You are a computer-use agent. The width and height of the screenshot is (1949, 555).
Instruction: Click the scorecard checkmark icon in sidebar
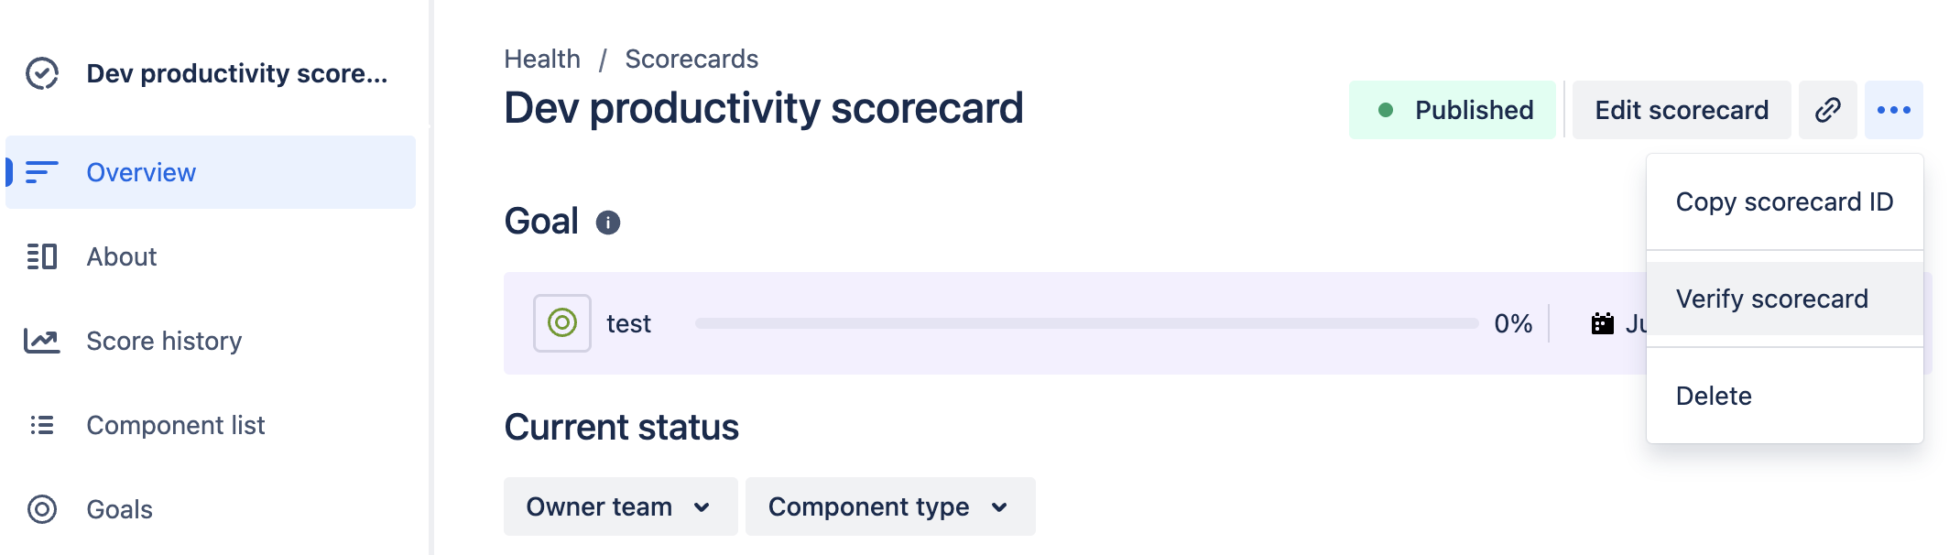(x=40, y=72)
